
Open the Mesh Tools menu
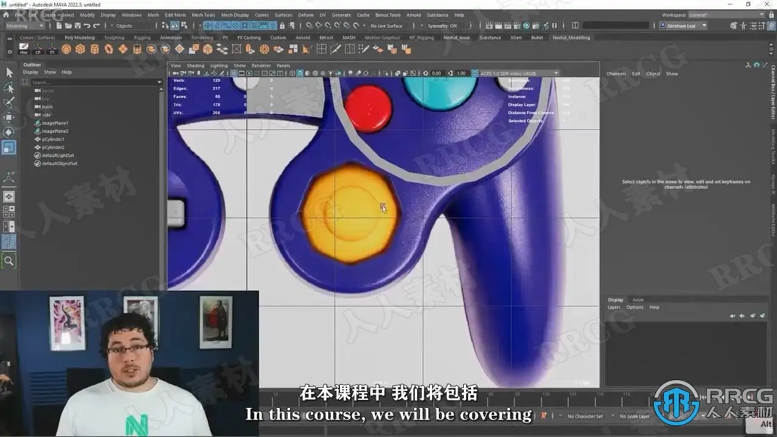pos(203,15)
